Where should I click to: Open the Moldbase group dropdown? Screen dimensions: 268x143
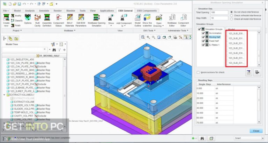click(x=69, y=31)
